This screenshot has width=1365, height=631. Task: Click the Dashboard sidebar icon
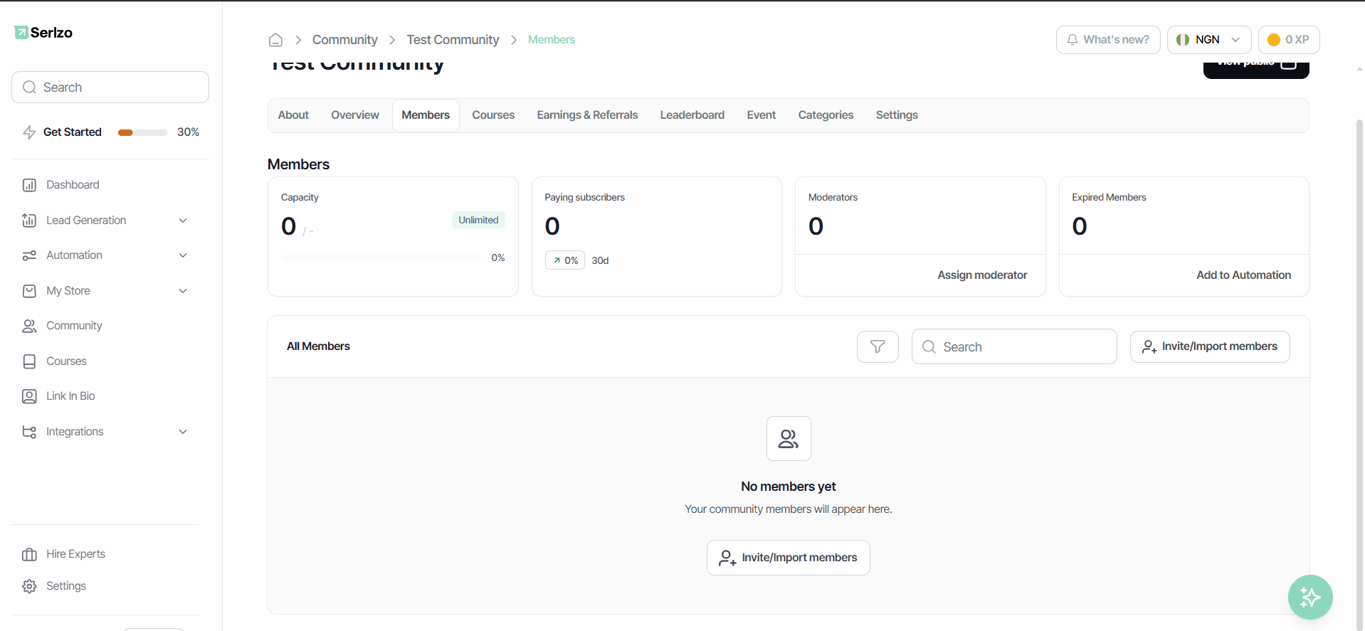(x=29, y=185)
